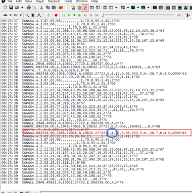Select $GNGLL line ending 092537.00,A,D*77

(x=73, y=63)
